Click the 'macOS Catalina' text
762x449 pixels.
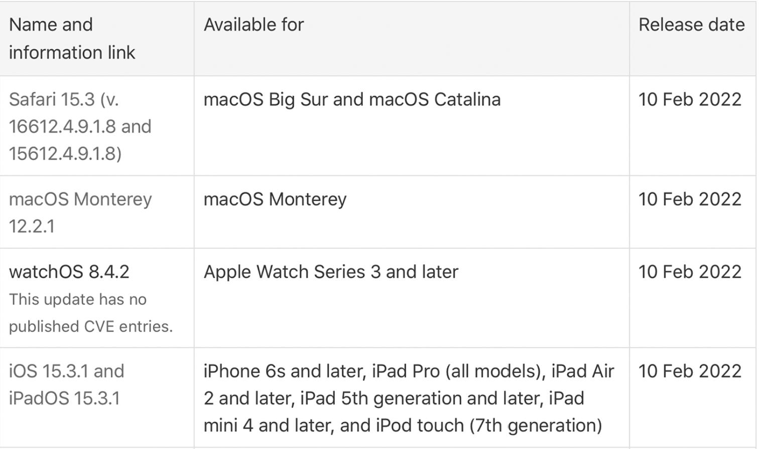[434, 99]
